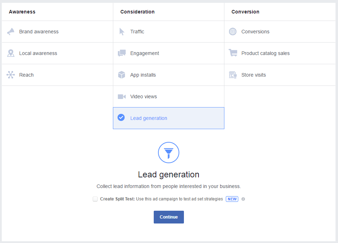The height and width of the screenshot is (243, 338).
Task: Click the Reach network icon
Action: point(11,75)
